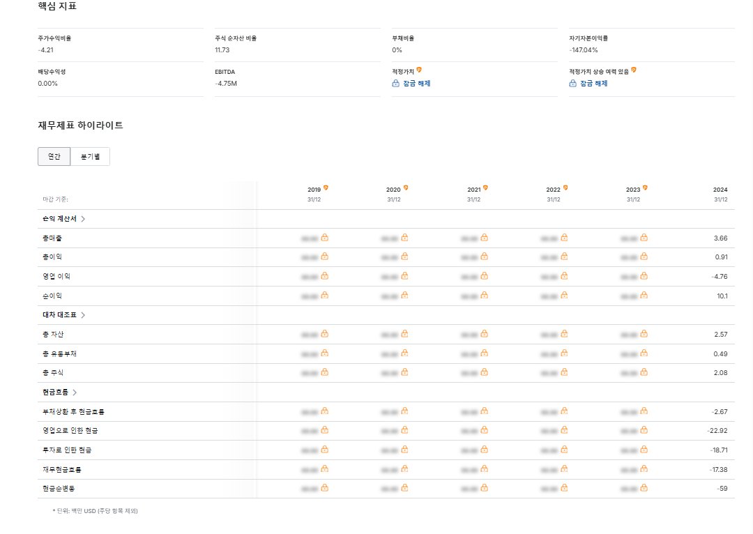Expand the 손익 계산서 section chevron

coord(83,219)
